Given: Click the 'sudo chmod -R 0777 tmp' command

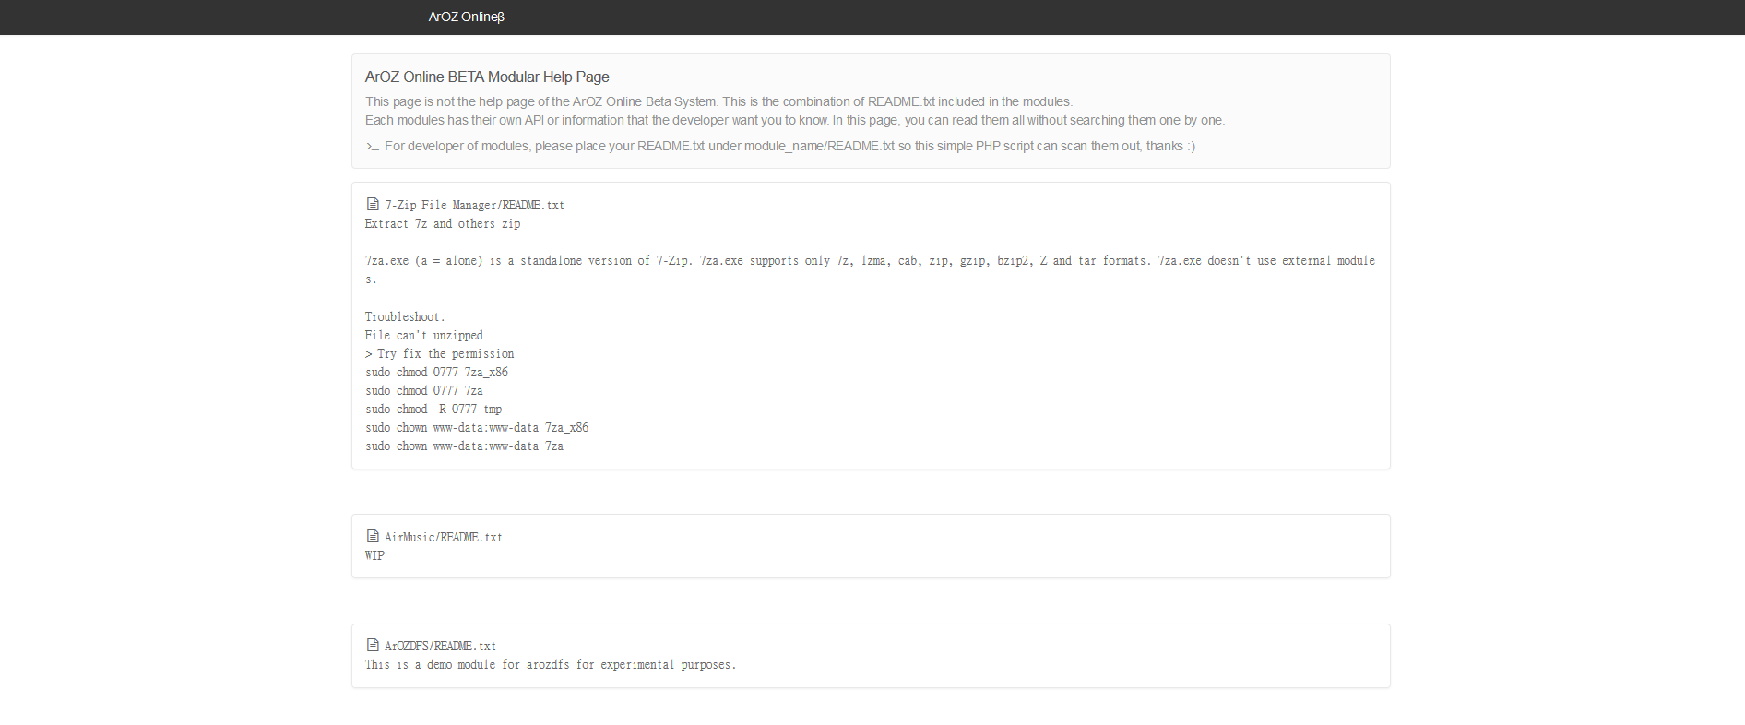Looking at the screenshot, I should (433, 410).
